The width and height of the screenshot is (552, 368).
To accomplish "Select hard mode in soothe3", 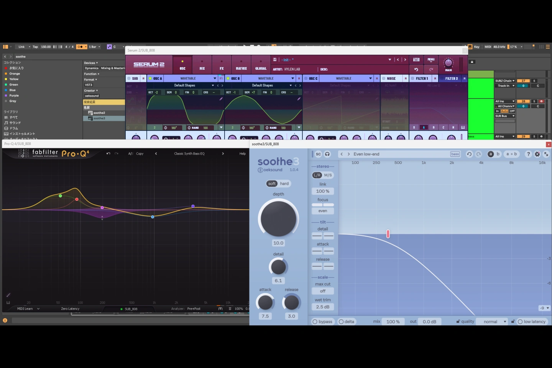I will (x=284, y=184).
